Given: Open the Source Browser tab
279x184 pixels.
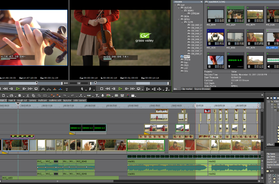Looking at the screenshot, I should coord(202,89).
